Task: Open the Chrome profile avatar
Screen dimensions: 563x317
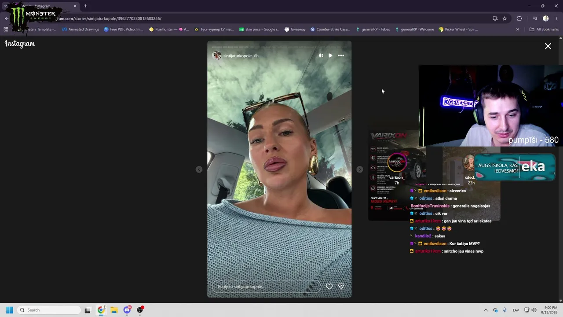Action: tap(545, 18)
